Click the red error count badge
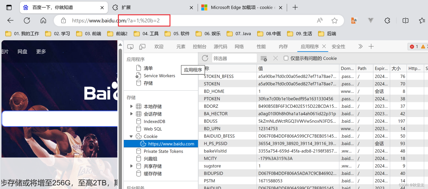 pyautogui.click(x=414, y=47)
